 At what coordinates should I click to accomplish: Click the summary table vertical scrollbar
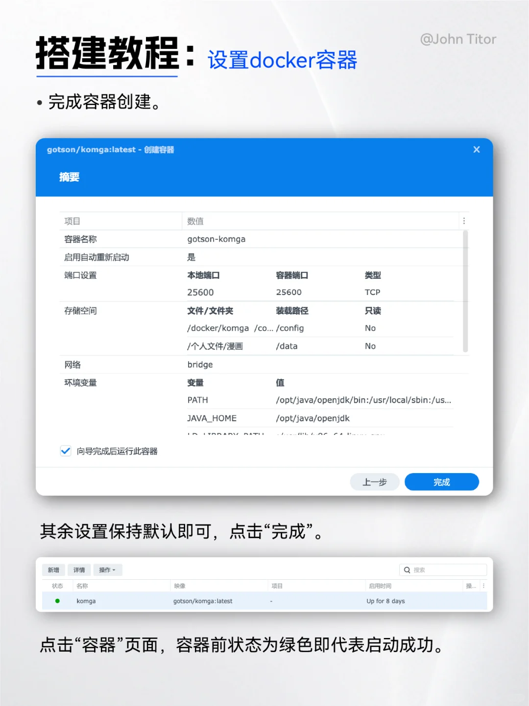(465, 292)
